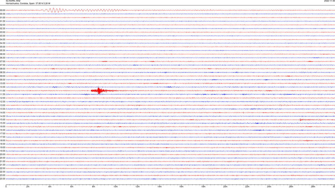
Task: Click the "08:30" trace time label
Action: pos(2,72)
